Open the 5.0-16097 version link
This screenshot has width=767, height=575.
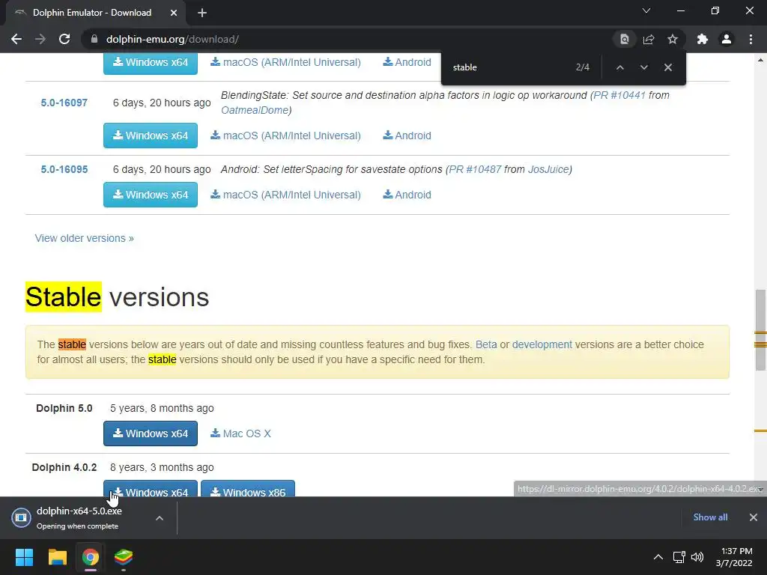click(x=64, y=103)
